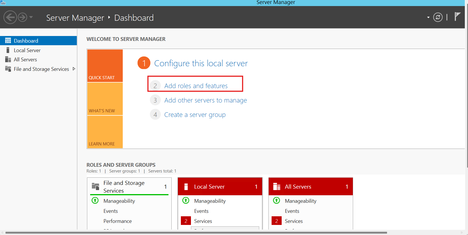The image size is (468, 235).
Task: Click green manageability status icon in All Servers tile
Action: pyautogui.click(x=276, y=200)
